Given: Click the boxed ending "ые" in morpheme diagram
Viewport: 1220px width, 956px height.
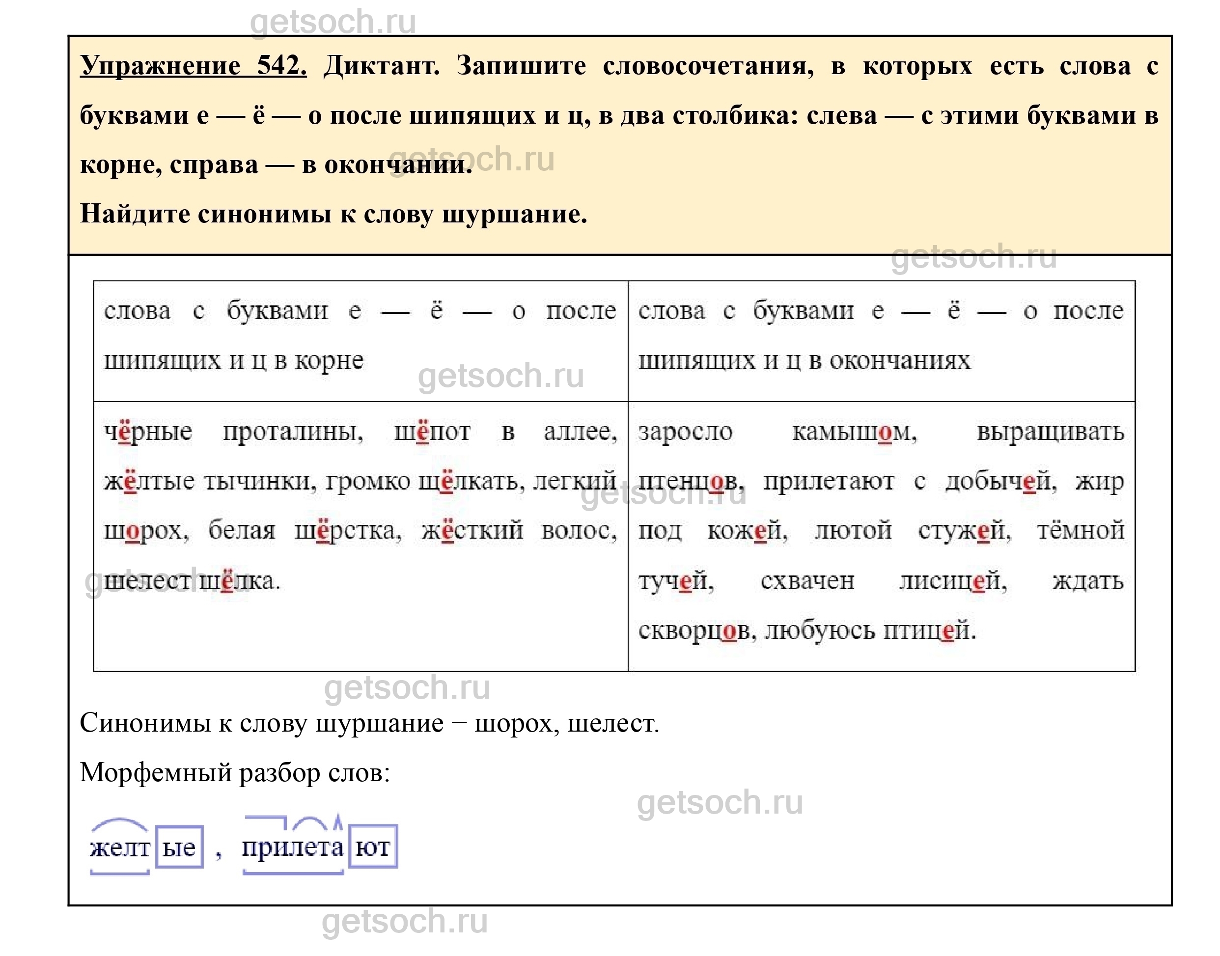Looking at the screenshot, I should 179,847.
